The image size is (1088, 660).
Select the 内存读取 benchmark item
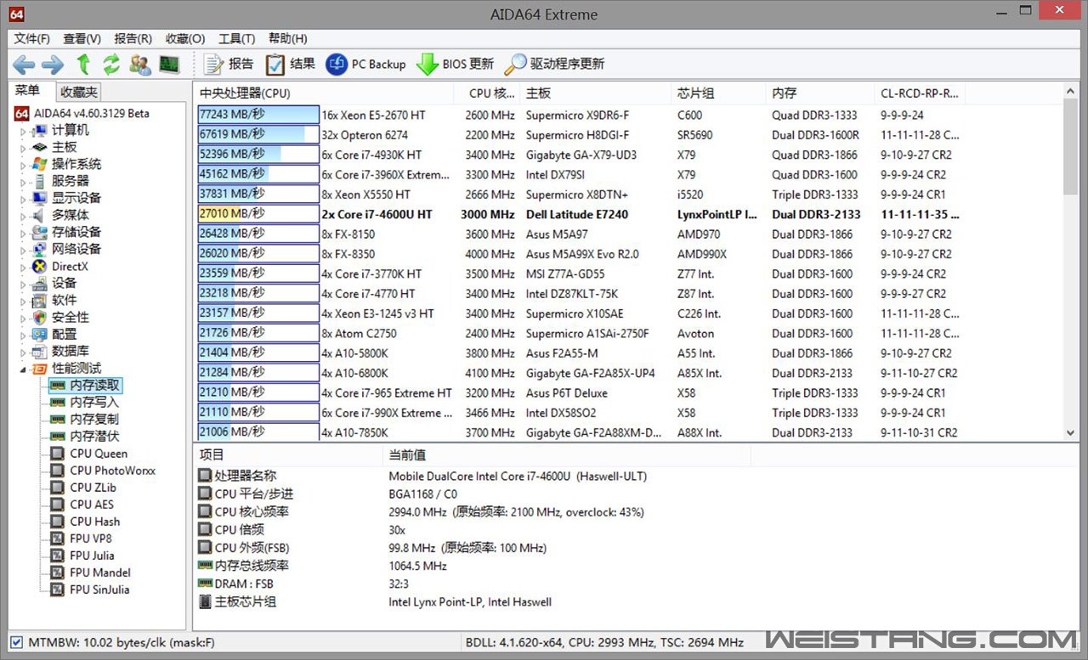[86, 385]
